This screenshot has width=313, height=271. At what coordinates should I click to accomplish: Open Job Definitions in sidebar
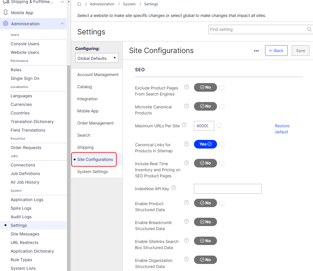coord(25,174)
